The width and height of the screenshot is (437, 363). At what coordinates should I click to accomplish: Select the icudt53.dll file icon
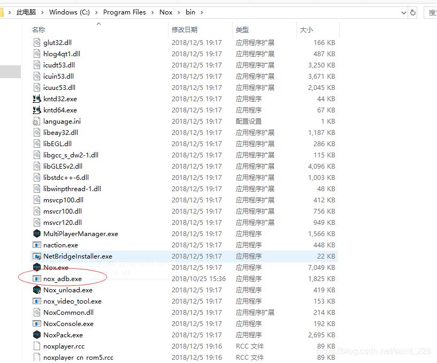pos(37,65)
